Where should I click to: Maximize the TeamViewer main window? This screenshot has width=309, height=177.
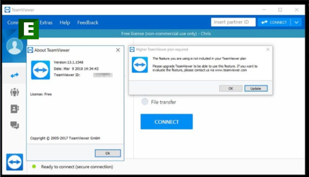pos(280,10)
